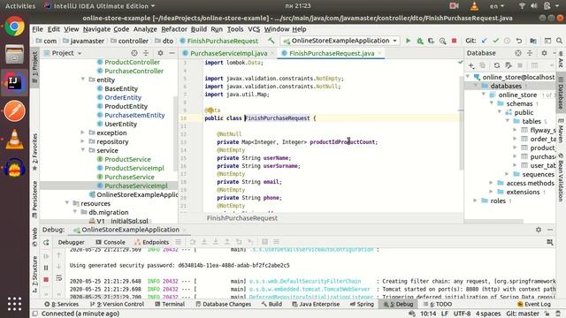Commit changes with Git checkmark icon
566x318 pixels.
tap(495, 41)
